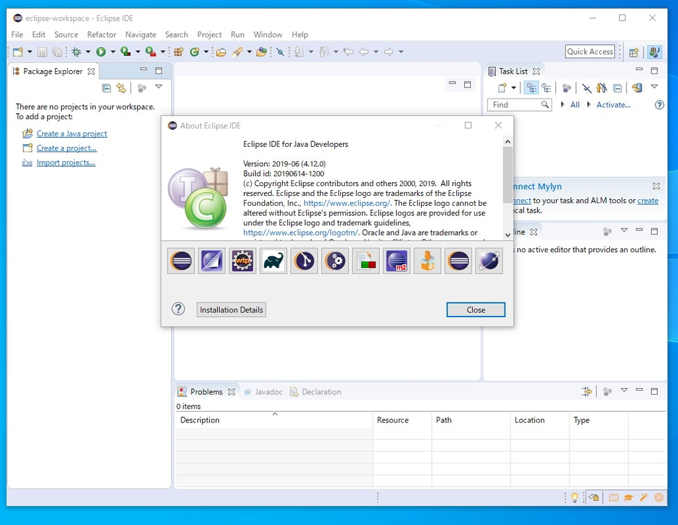Image resolution: width=678 pixels, height=525 pixels.
Task: Open the Create a Java project link
Action: coord(70,133)
